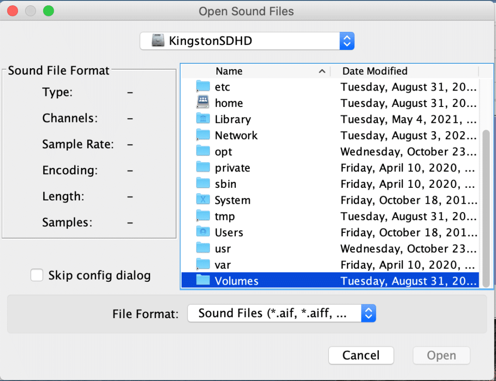
Task: Choose the tmp folder in list
Action: tap(225, 216)
